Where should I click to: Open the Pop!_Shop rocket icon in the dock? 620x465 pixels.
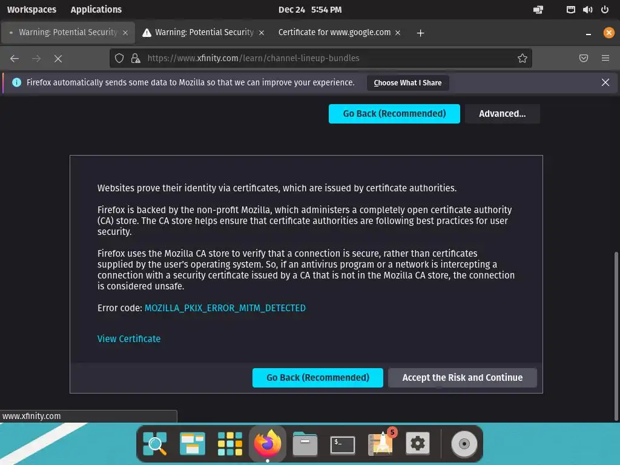point(381,444)
